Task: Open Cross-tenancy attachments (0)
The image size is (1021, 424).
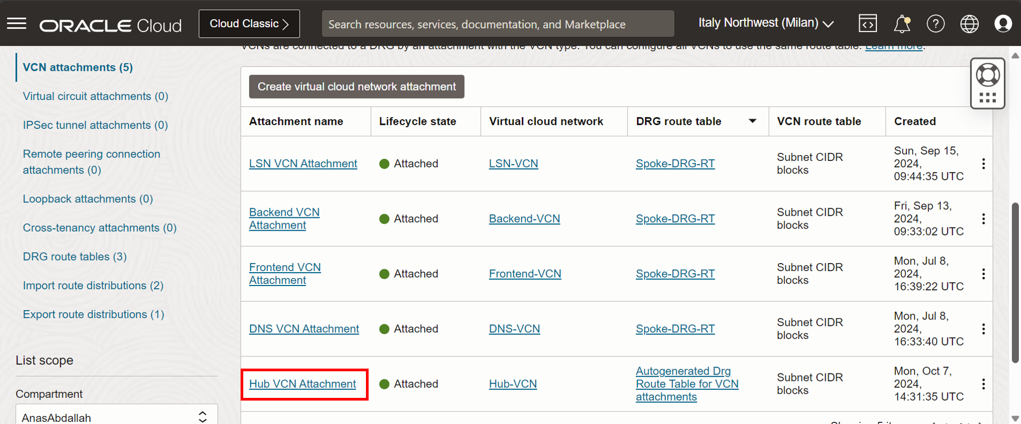Action: pos(100,227)
